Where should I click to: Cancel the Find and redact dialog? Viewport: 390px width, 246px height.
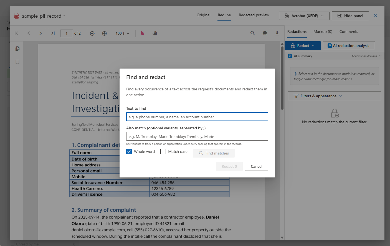(257, 166)
